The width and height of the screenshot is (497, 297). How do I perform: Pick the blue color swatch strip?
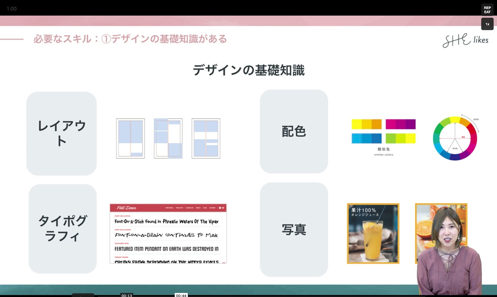point(367,138)
